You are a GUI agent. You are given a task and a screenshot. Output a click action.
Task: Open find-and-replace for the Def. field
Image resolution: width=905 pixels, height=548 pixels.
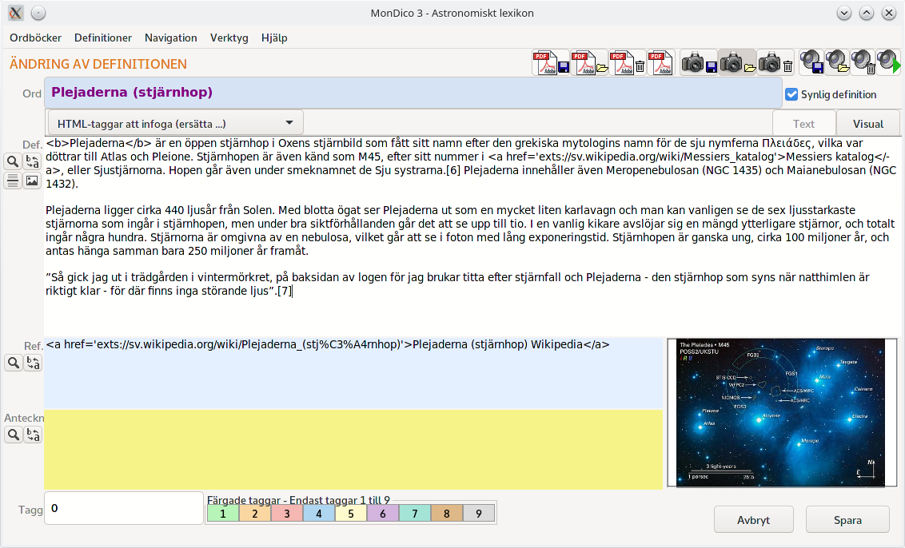tap(32, 161)
